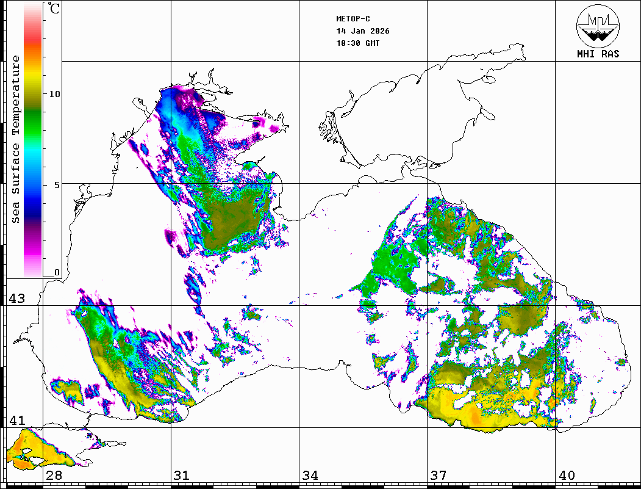641x489 pixels.
Task: Click the Sea Surface Temperature vertical label
Action: coord(16,139)
